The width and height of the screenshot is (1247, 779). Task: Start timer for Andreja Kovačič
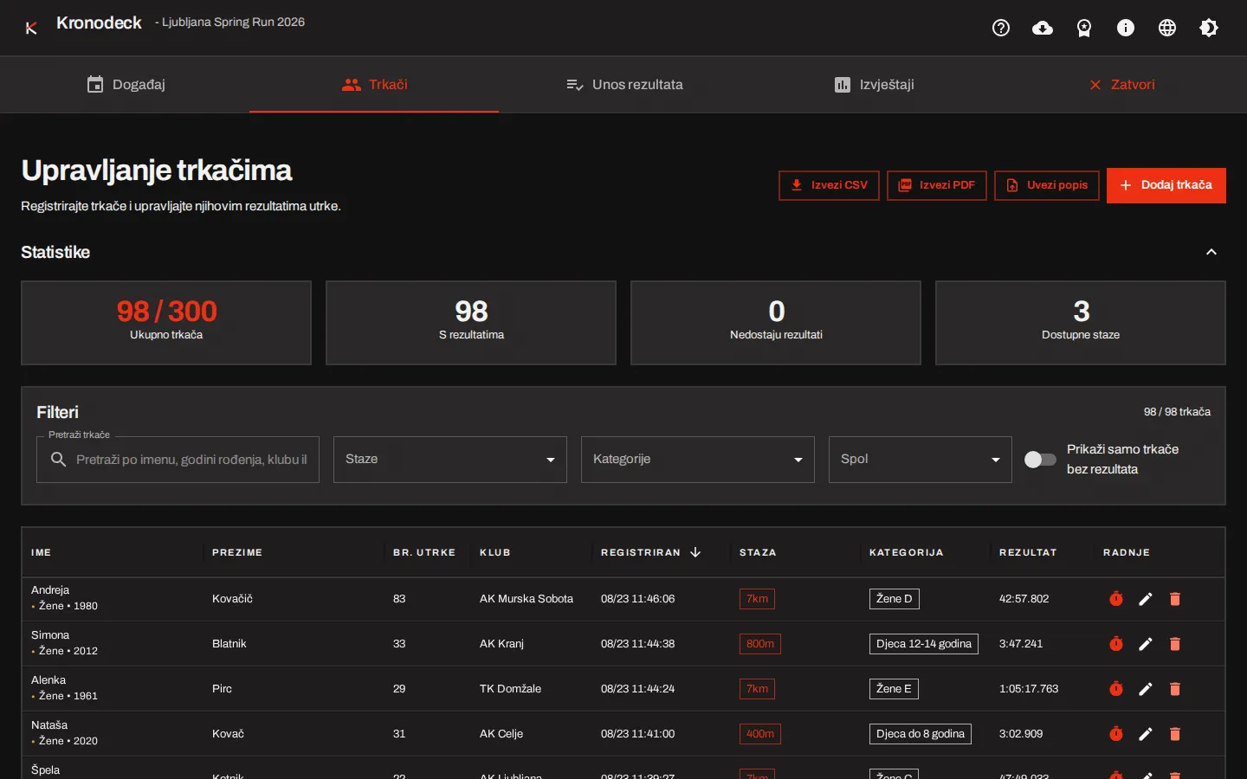(x=1116, y=599)
